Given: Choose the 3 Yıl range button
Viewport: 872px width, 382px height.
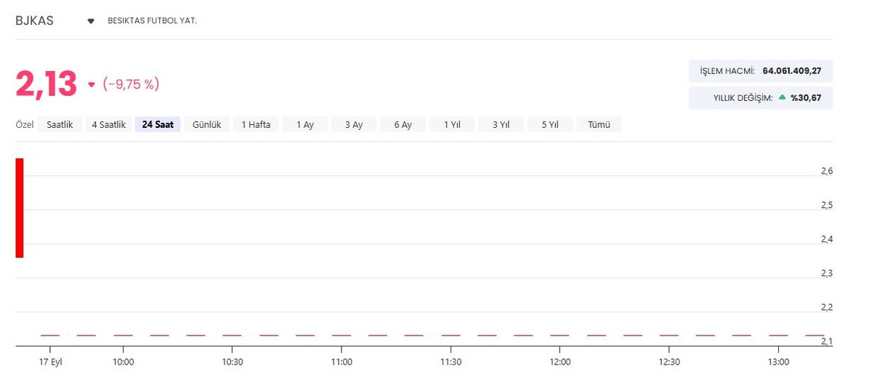Looking at the screenshot, I should tap(501, 125).
